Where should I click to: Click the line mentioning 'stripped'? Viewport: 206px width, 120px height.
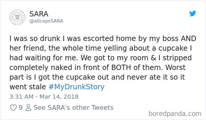101,58
